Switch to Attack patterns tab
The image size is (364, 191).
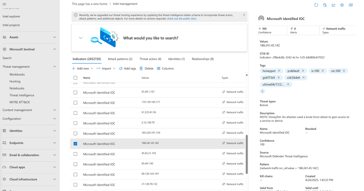[x=120, y=59]
